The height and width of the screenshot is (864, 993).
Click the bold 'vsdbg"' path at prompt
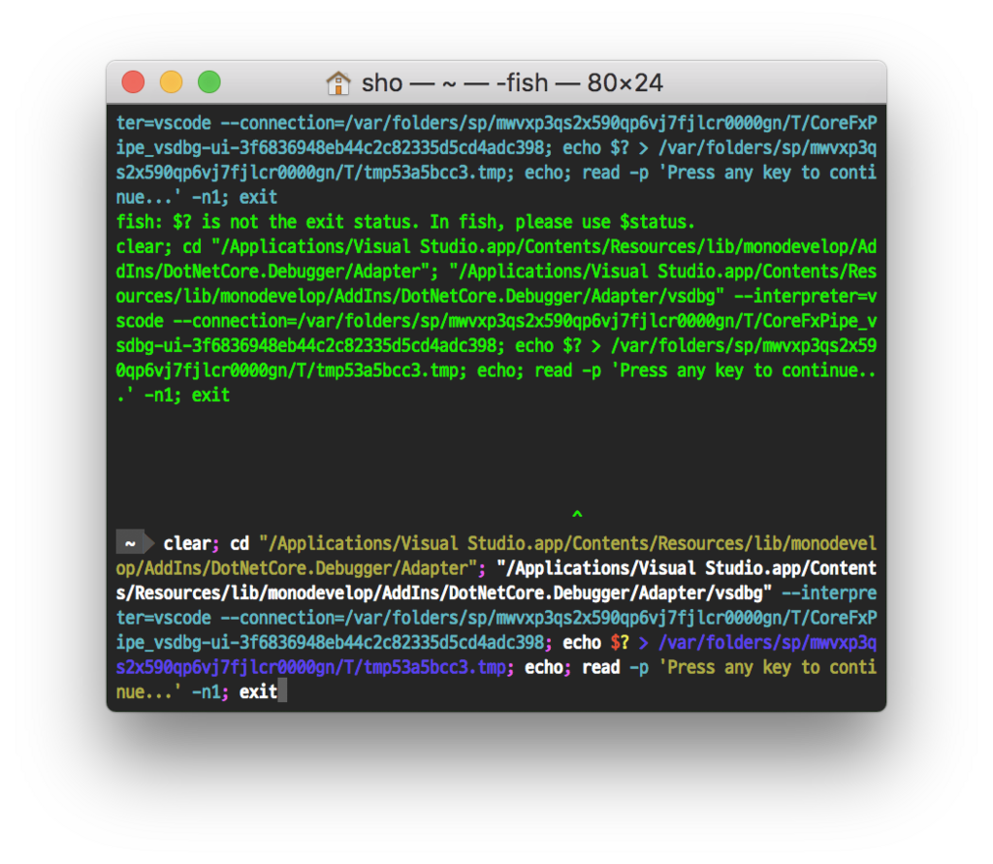(744, 592)
